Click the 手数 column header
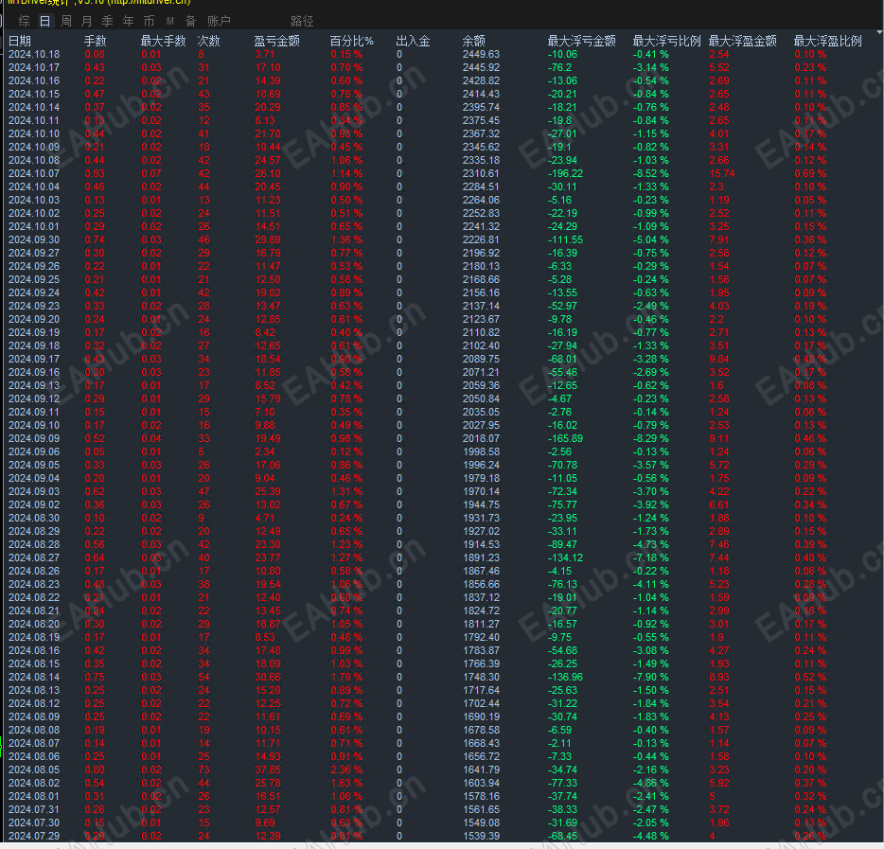The width and height of the screenshot is (884, 849). [96, 41]
